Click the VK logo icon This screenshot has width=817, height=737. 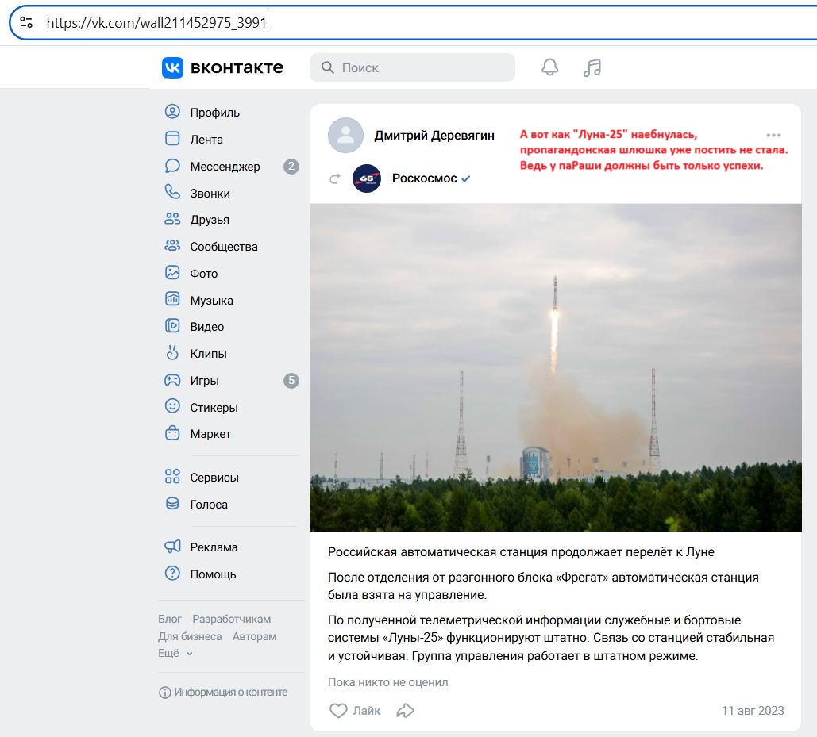coord(172,67)
